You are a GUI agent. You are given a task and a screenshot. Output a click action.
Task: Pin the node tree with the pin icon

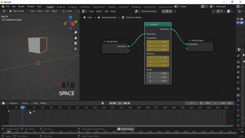175,11
